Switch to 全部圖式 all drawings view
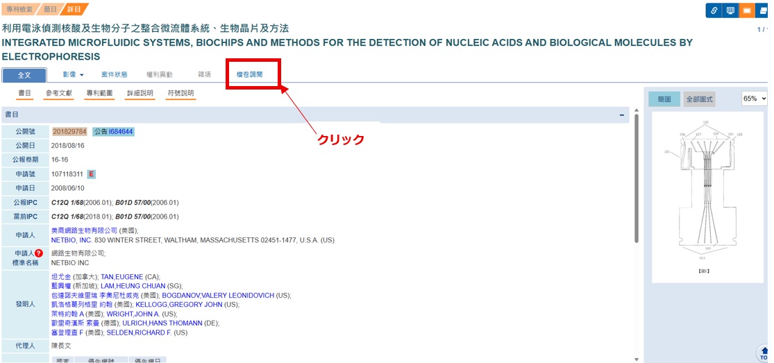The width and height of the screenshot is (774, 363). tap(699, 99)
